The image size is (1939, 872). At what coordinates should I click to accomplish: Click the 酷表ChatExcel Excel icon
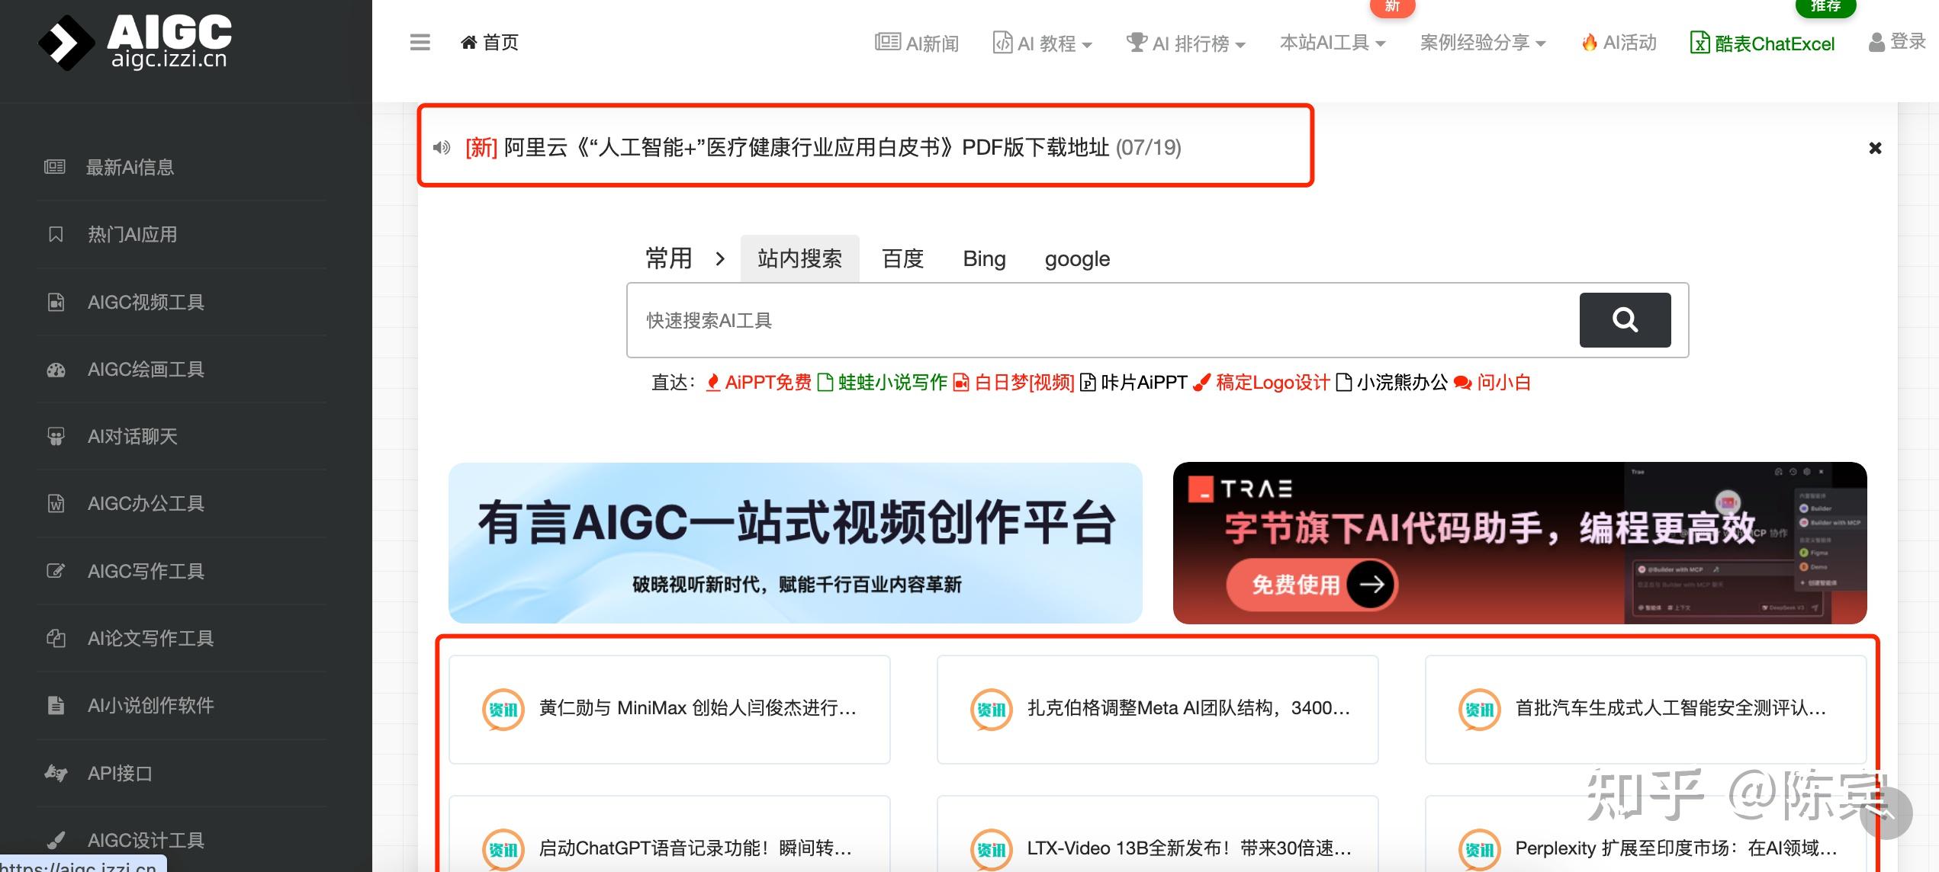click(1699, 43)
